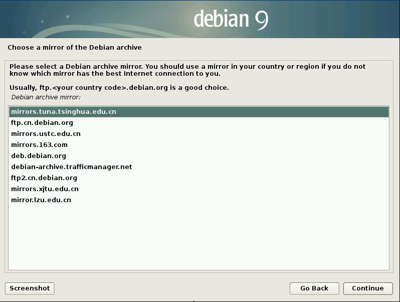Select the mirrors.xjtu.edu.cn entry
400x302 pixels.
click(x=45, y=189)
